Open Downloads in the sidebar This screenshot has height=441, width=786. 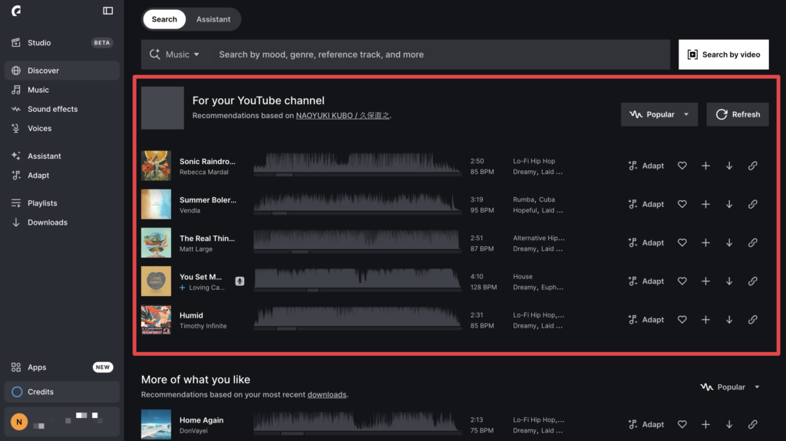62,222
